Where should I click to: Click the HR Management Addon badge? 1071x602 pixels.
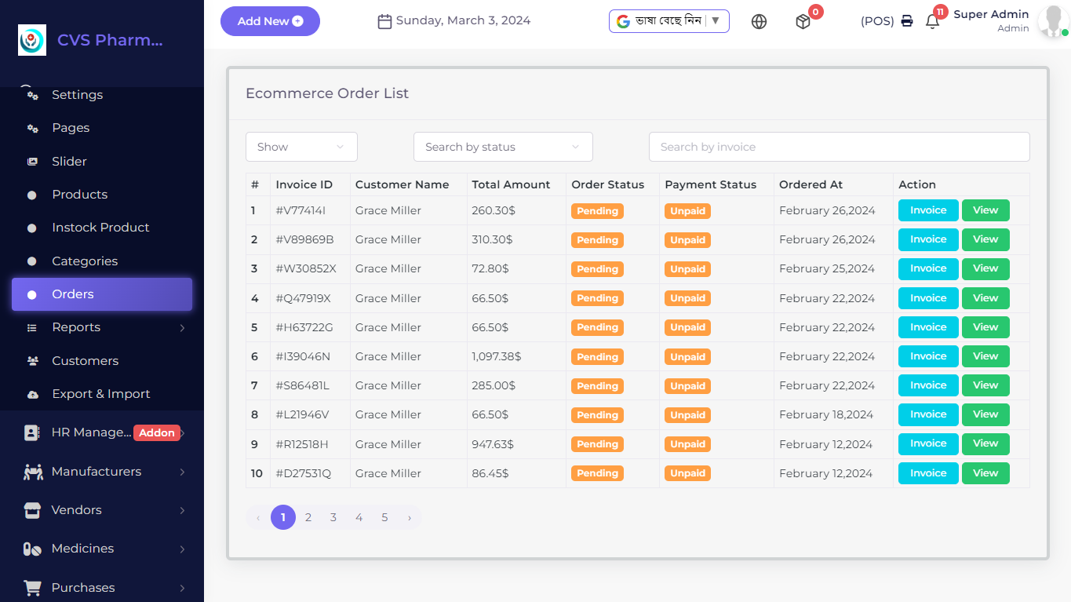tap(157, 432)
